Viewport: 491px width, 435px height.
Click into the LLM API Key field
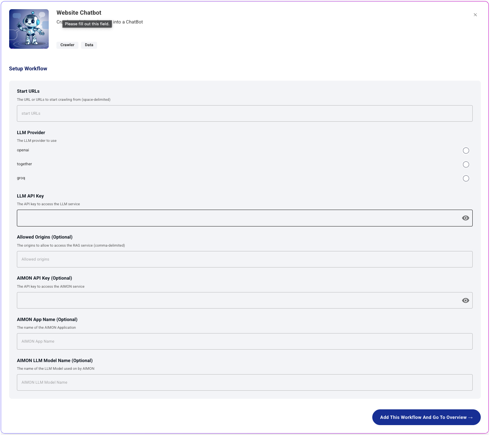tap(238, 218)
